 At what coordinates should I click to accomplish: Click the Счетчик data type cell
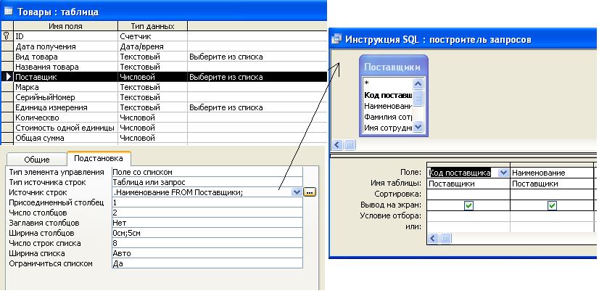(x=152, y=36)
